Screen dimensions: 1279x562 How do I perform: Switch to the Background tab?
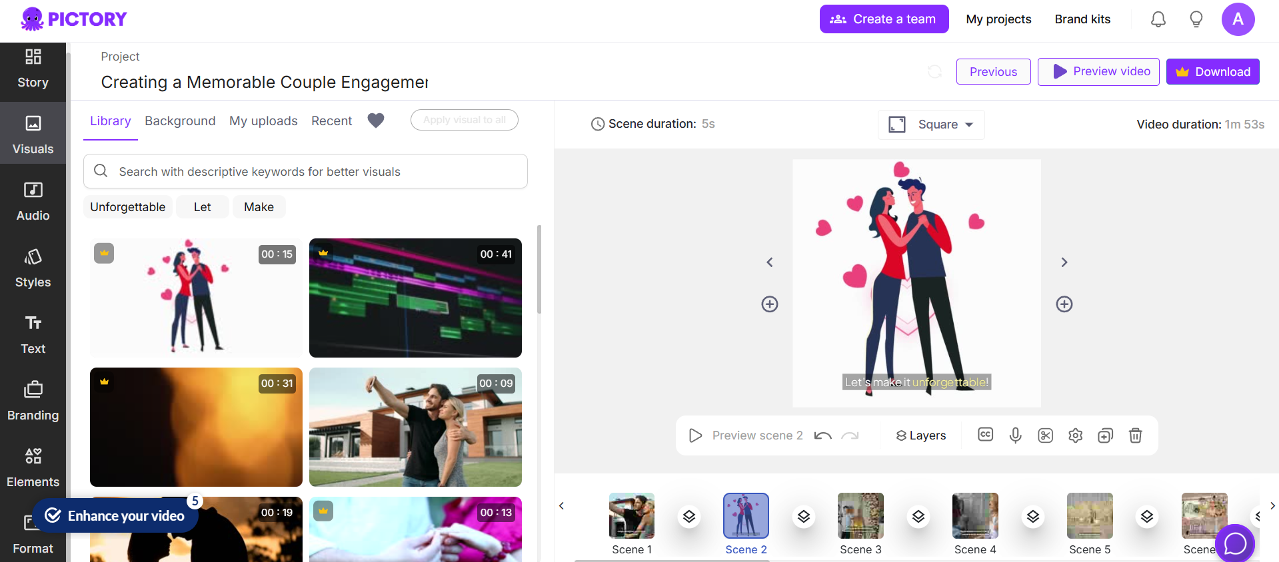[x=180, y=121]
